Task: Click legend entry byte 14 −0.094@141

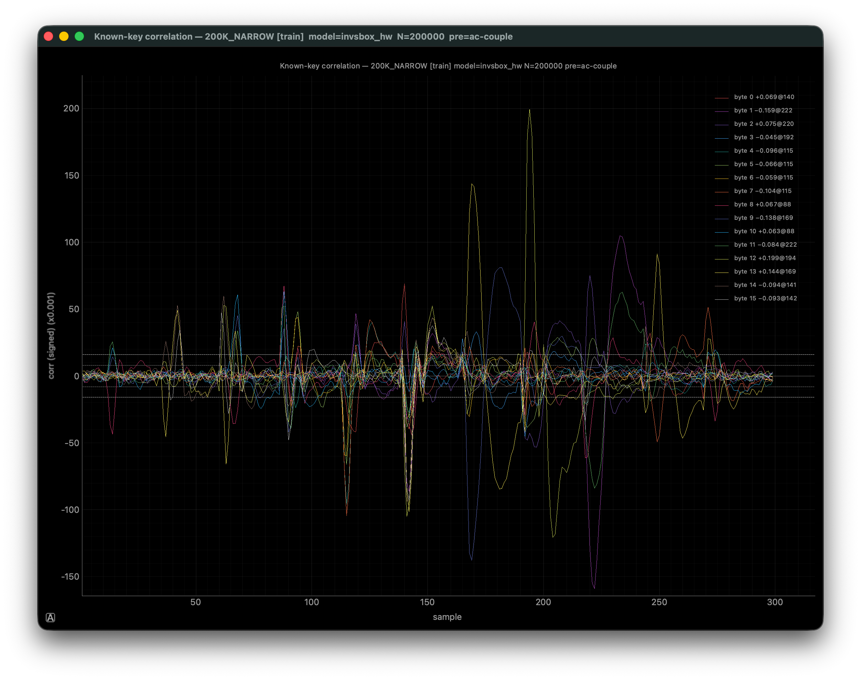Action: [755, 285]
